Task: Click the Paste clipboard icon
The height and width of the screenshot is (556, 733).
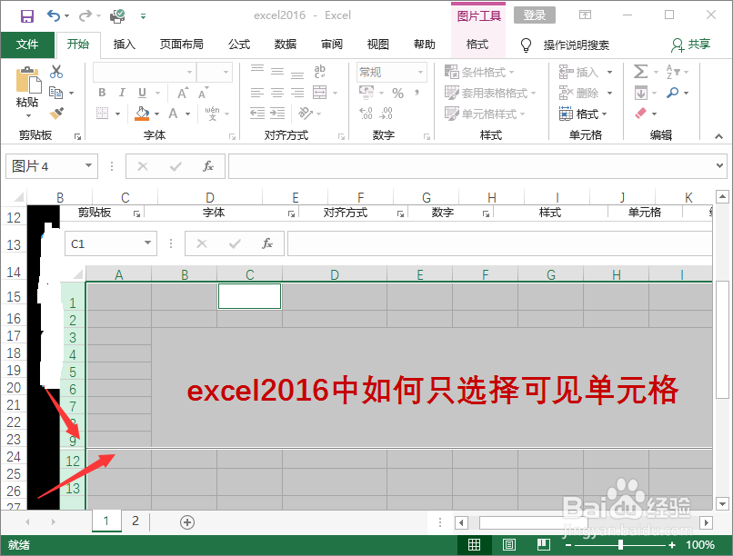Action: point(27,79)
